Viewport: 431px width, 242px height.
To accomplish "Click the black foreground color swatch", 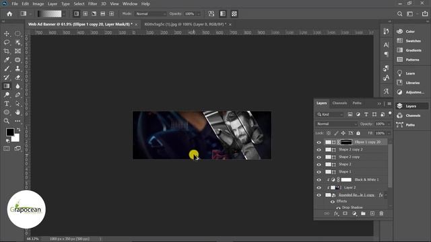I will [x=9, y=132].
